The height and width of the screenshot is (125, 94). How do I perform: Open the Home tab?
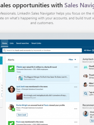(x=5, y=43)
